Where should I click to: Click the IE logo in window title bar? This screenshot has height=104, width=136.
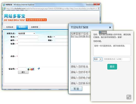(x=4, y=5)
